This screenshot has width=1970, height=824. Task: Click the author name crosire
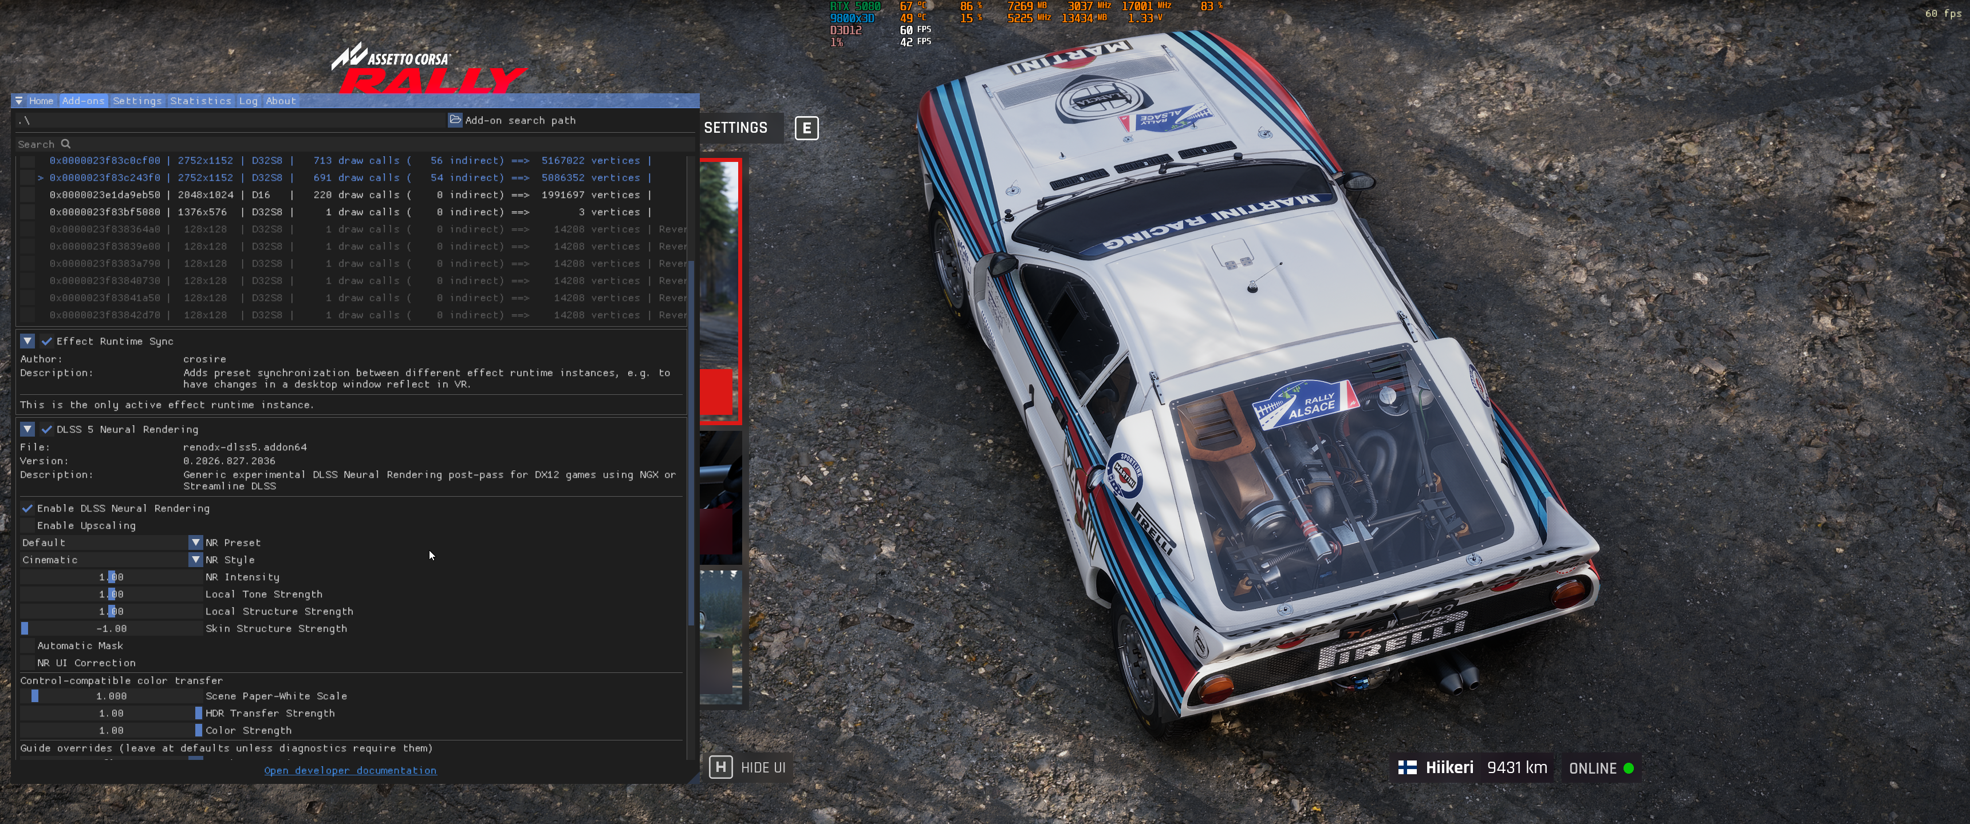(204, 359)
